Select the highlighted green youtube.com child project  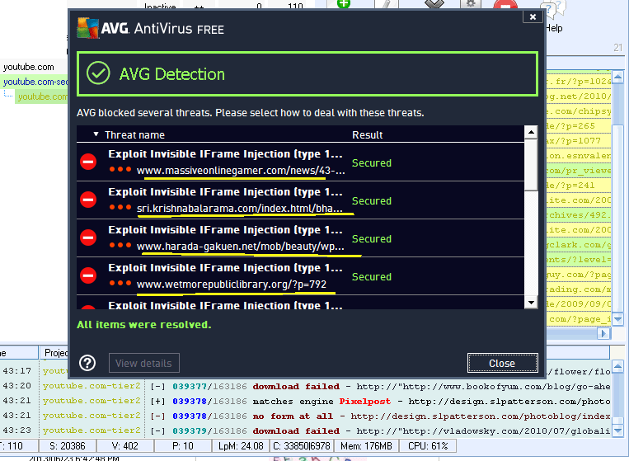(43, 96)
